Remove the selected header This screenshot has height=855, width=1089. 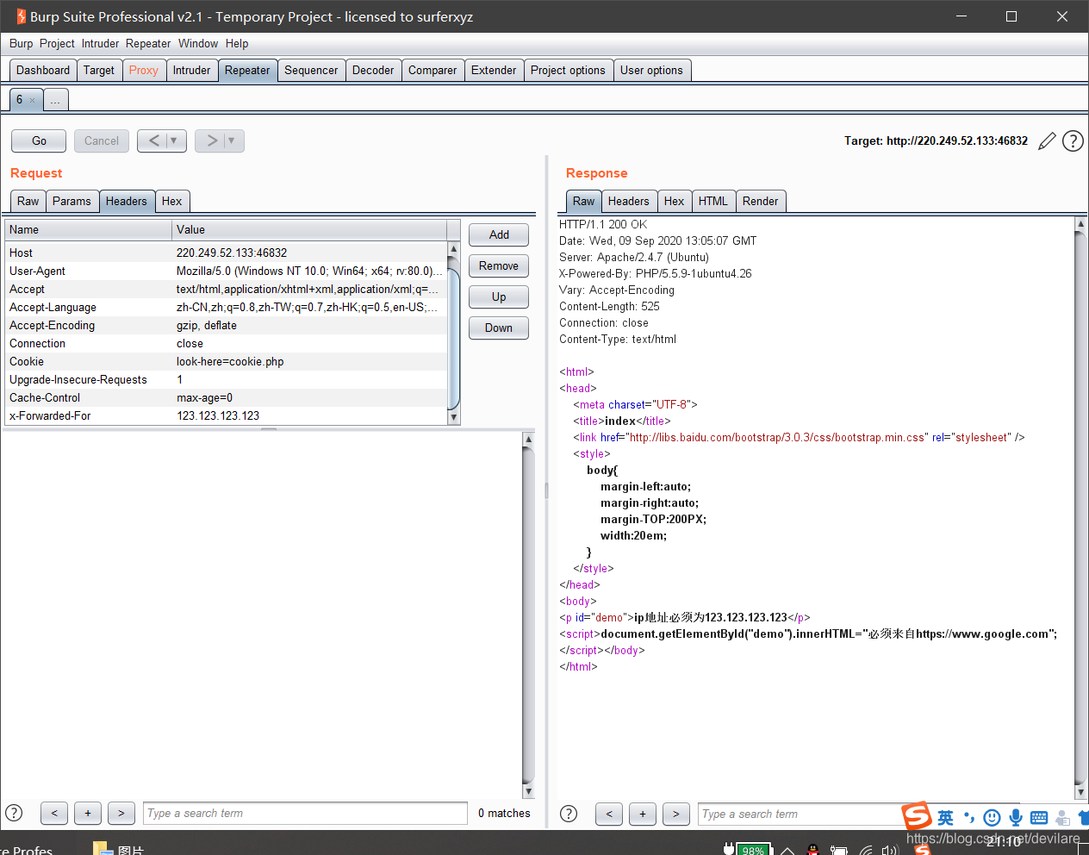pyautogui.click(x=499, y=265)
